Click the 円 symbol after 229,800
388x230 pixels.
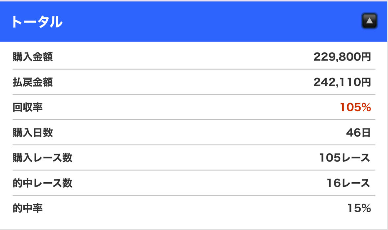(x=366, y=57)
